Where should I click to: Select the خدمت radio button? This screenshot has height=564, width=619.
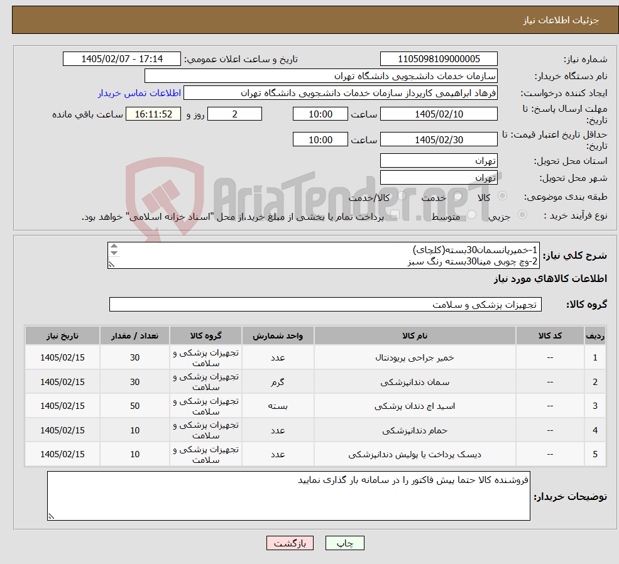tap(458, 195)
